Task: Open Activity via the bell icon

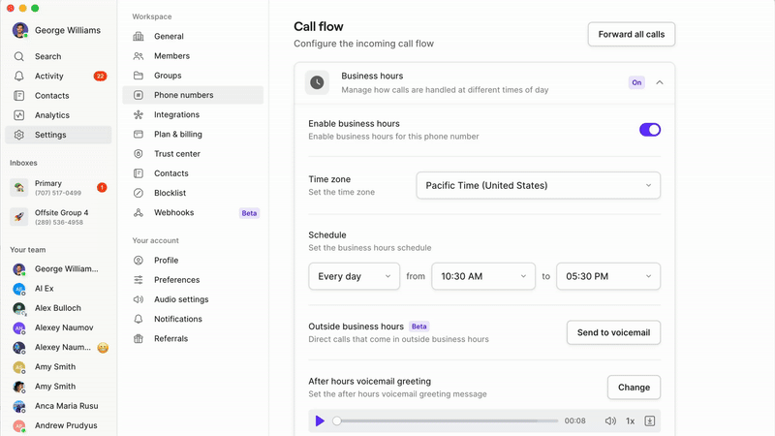Action: tap(18, 76)
